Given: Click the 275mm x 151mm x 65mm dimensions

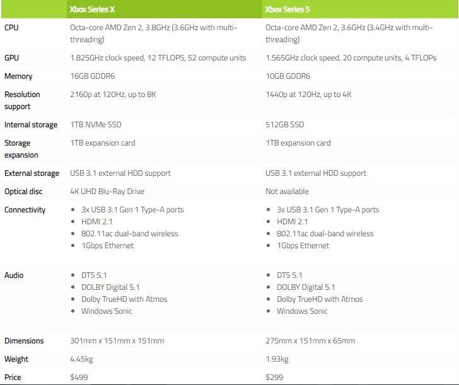Looking at the screenshot, I should point(310,341).
